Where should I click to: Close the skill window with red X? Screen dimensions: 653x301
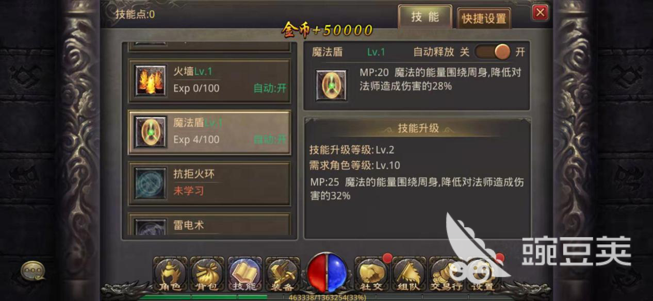540,12
